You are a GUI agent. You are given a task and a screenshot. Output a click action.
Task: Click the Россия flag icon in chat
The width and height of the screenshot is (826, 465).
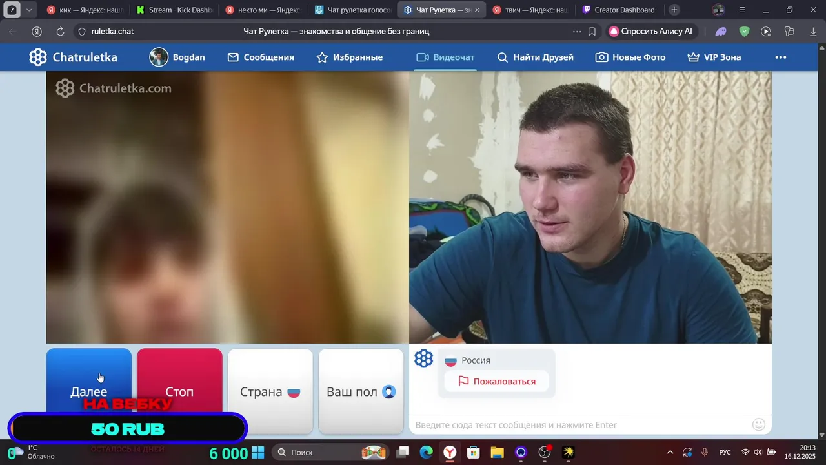[x=450, y=361]
